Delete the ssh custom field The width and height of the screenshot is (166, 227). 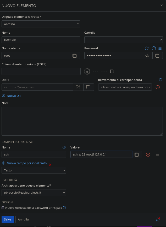click(148, 154)
